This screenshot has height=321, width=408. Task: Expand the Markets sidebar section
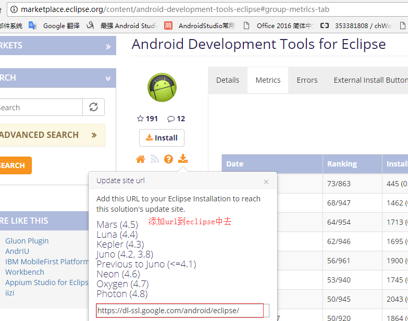point(58,46)
